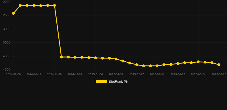Click the 2025-06-20 x-axis date label

tap(219, 74)
